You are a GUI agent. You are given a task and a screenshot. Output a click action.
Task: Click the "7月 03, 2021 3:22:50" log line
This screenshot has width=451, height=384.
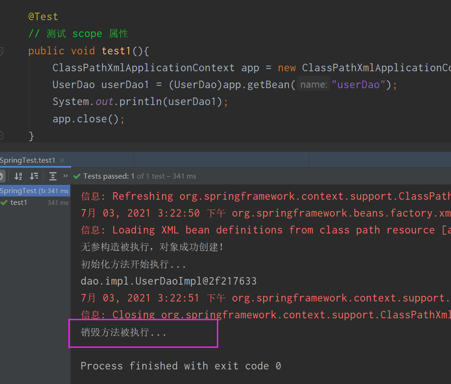(x=266, y=213)
